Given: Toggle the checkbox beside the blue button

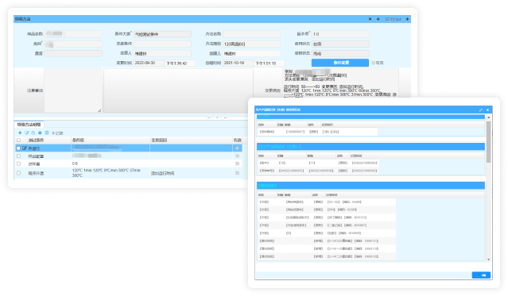Looking at the screenshot, I should point(373,63).
